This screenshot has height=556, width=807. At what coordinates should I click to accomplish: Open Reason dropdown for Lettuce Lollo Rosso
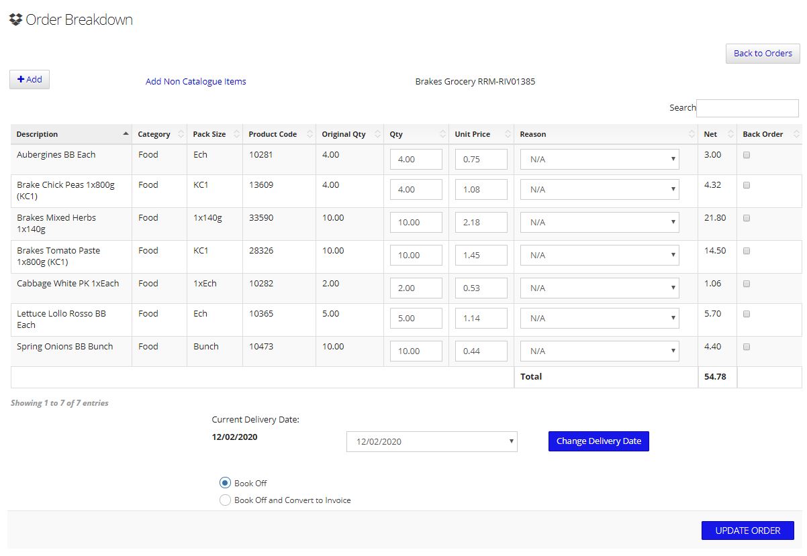coord(600,319)
